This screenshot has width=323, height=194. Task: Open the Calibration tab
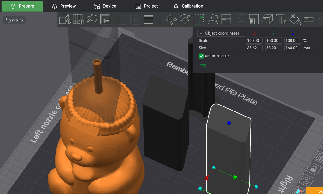[x=188, y=6]
